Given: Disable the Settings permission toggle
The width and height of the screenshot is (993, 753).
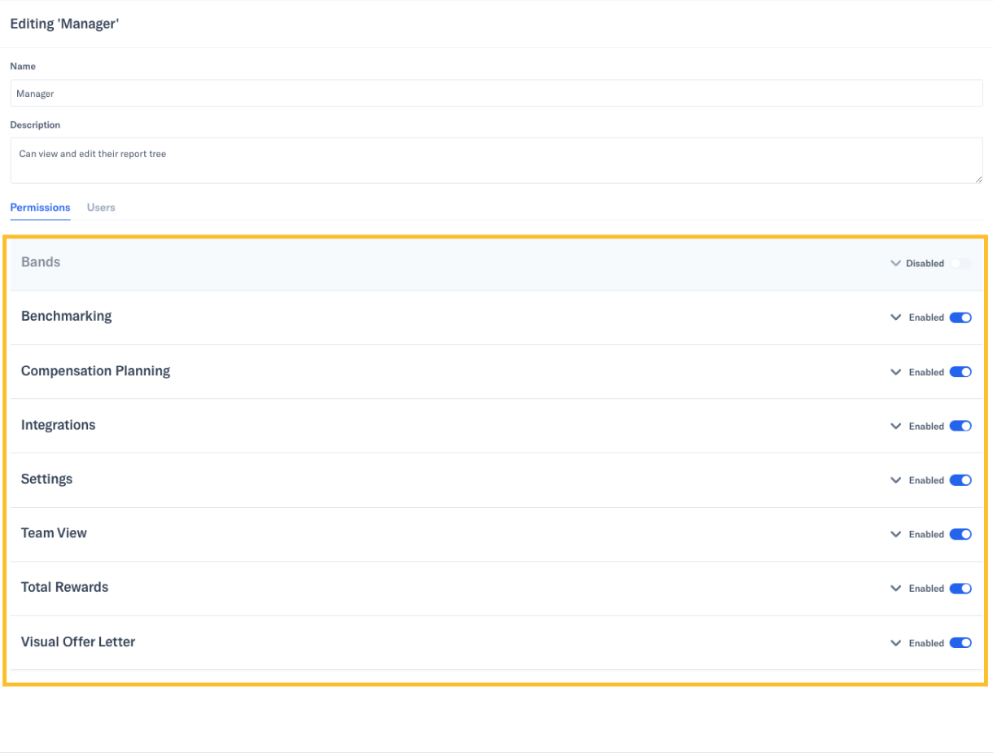Looking at the screenshot, I should (960, 480).
